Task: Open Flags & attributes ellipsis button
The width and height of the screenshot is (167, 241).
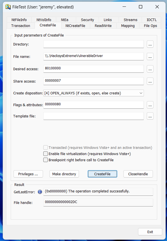Action: pyautogui.click(x=150, y=105)
